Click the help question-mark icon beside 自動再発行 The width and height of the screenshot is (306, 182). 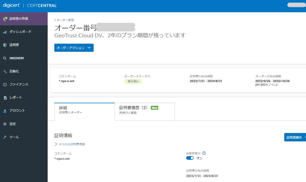204,153
